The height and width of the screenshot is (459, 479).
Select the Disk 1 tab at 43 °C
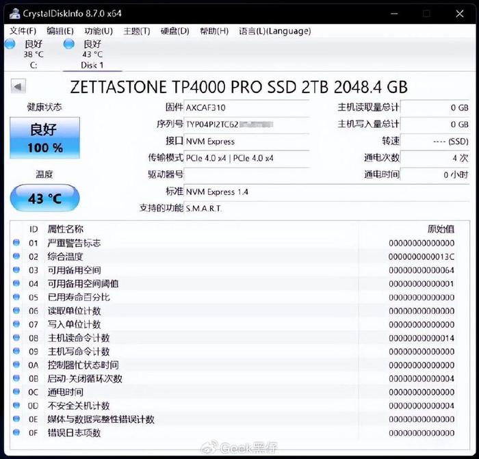92,54
